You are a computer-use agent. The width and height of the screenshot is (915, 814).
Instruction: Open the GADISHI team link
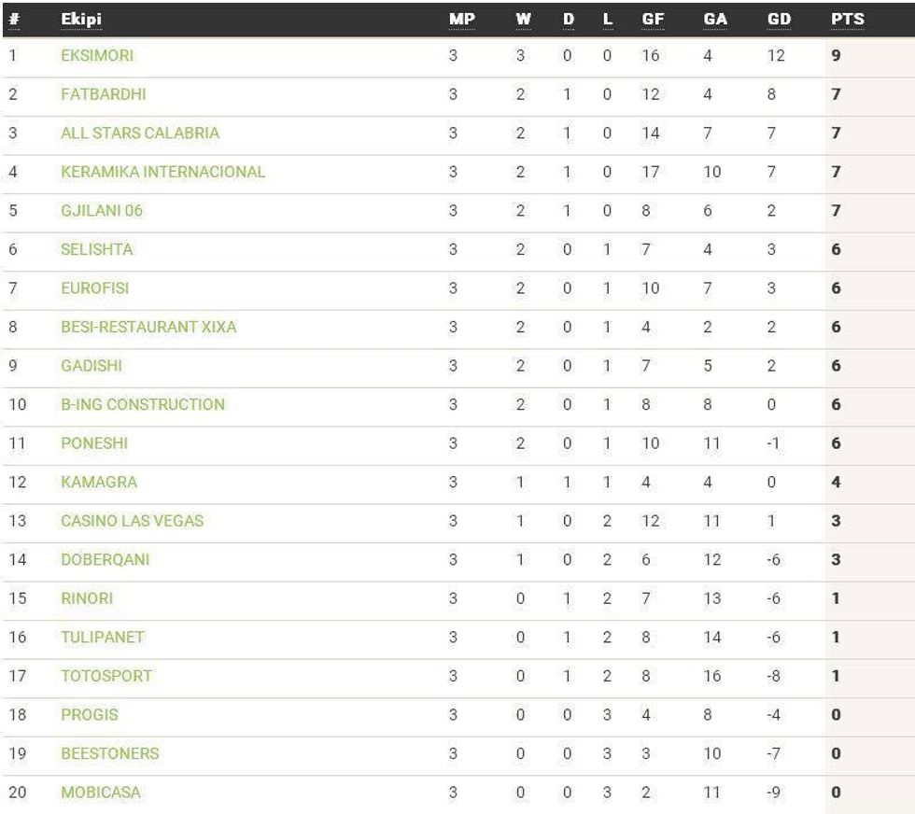[91, 365]
